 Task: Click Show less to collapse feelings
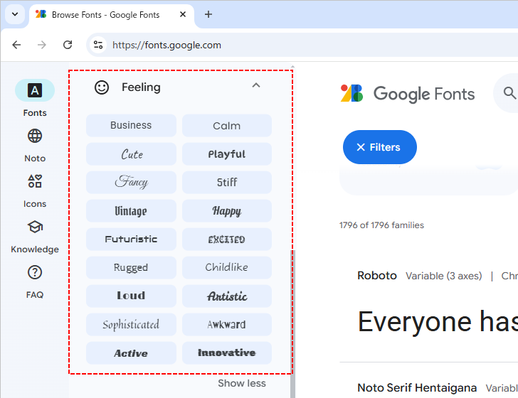pos(241,383)
